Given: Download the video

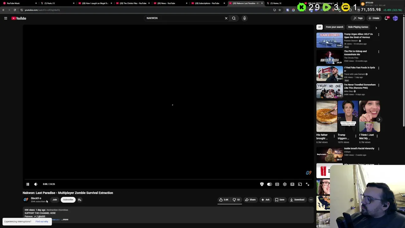Looking at the screenshot, I should (x=297, y=199).
